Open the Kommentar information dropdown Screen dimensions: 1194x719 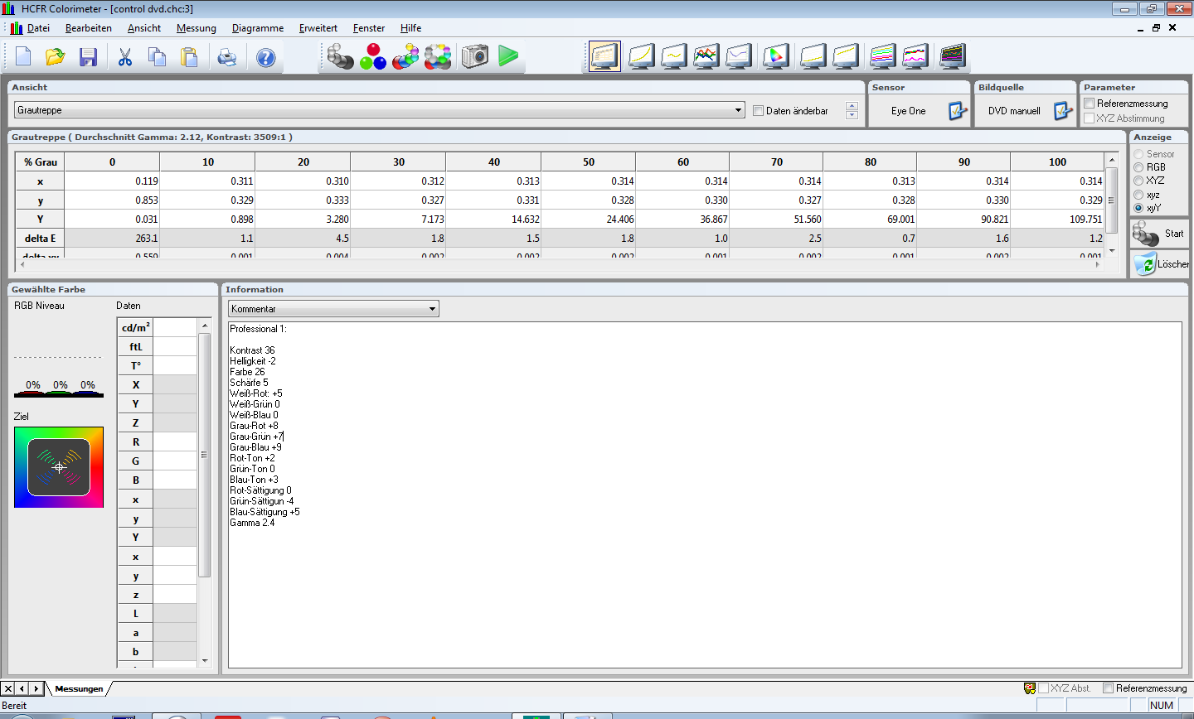pyautogui.click(x=432, y=309)
